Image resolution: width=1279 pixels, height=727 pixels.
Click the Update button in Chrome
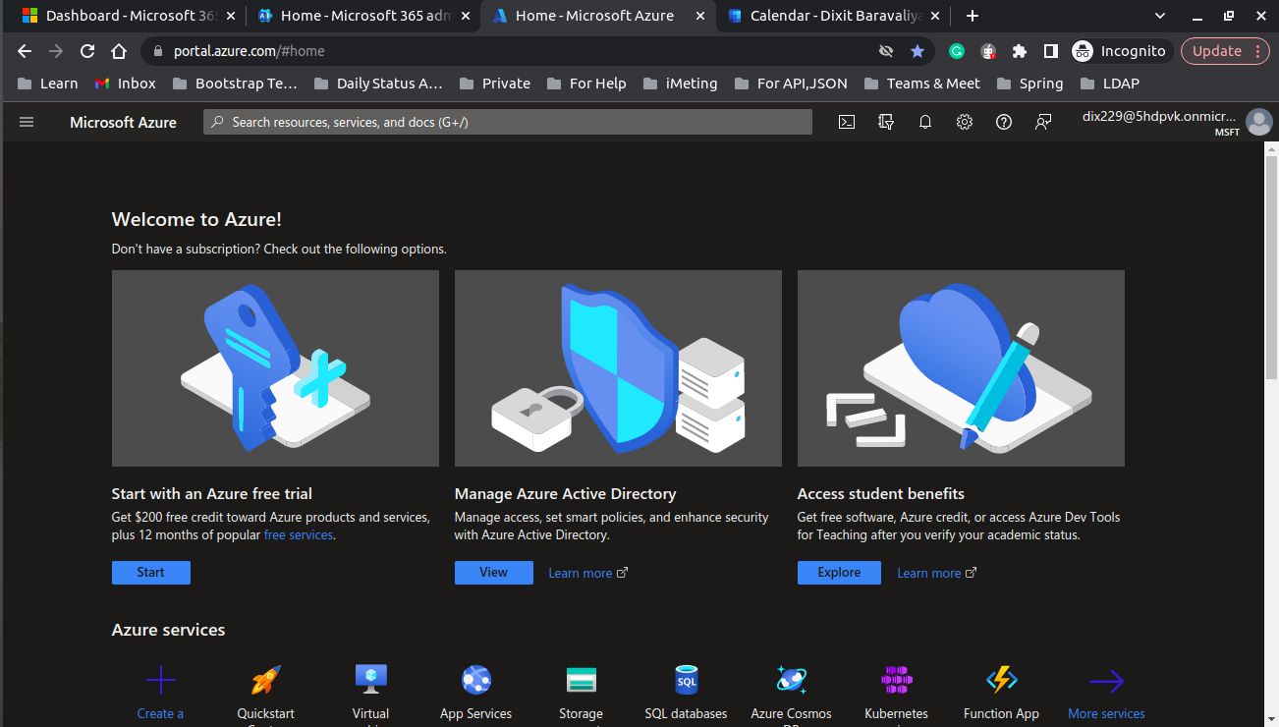[1225, 51]
